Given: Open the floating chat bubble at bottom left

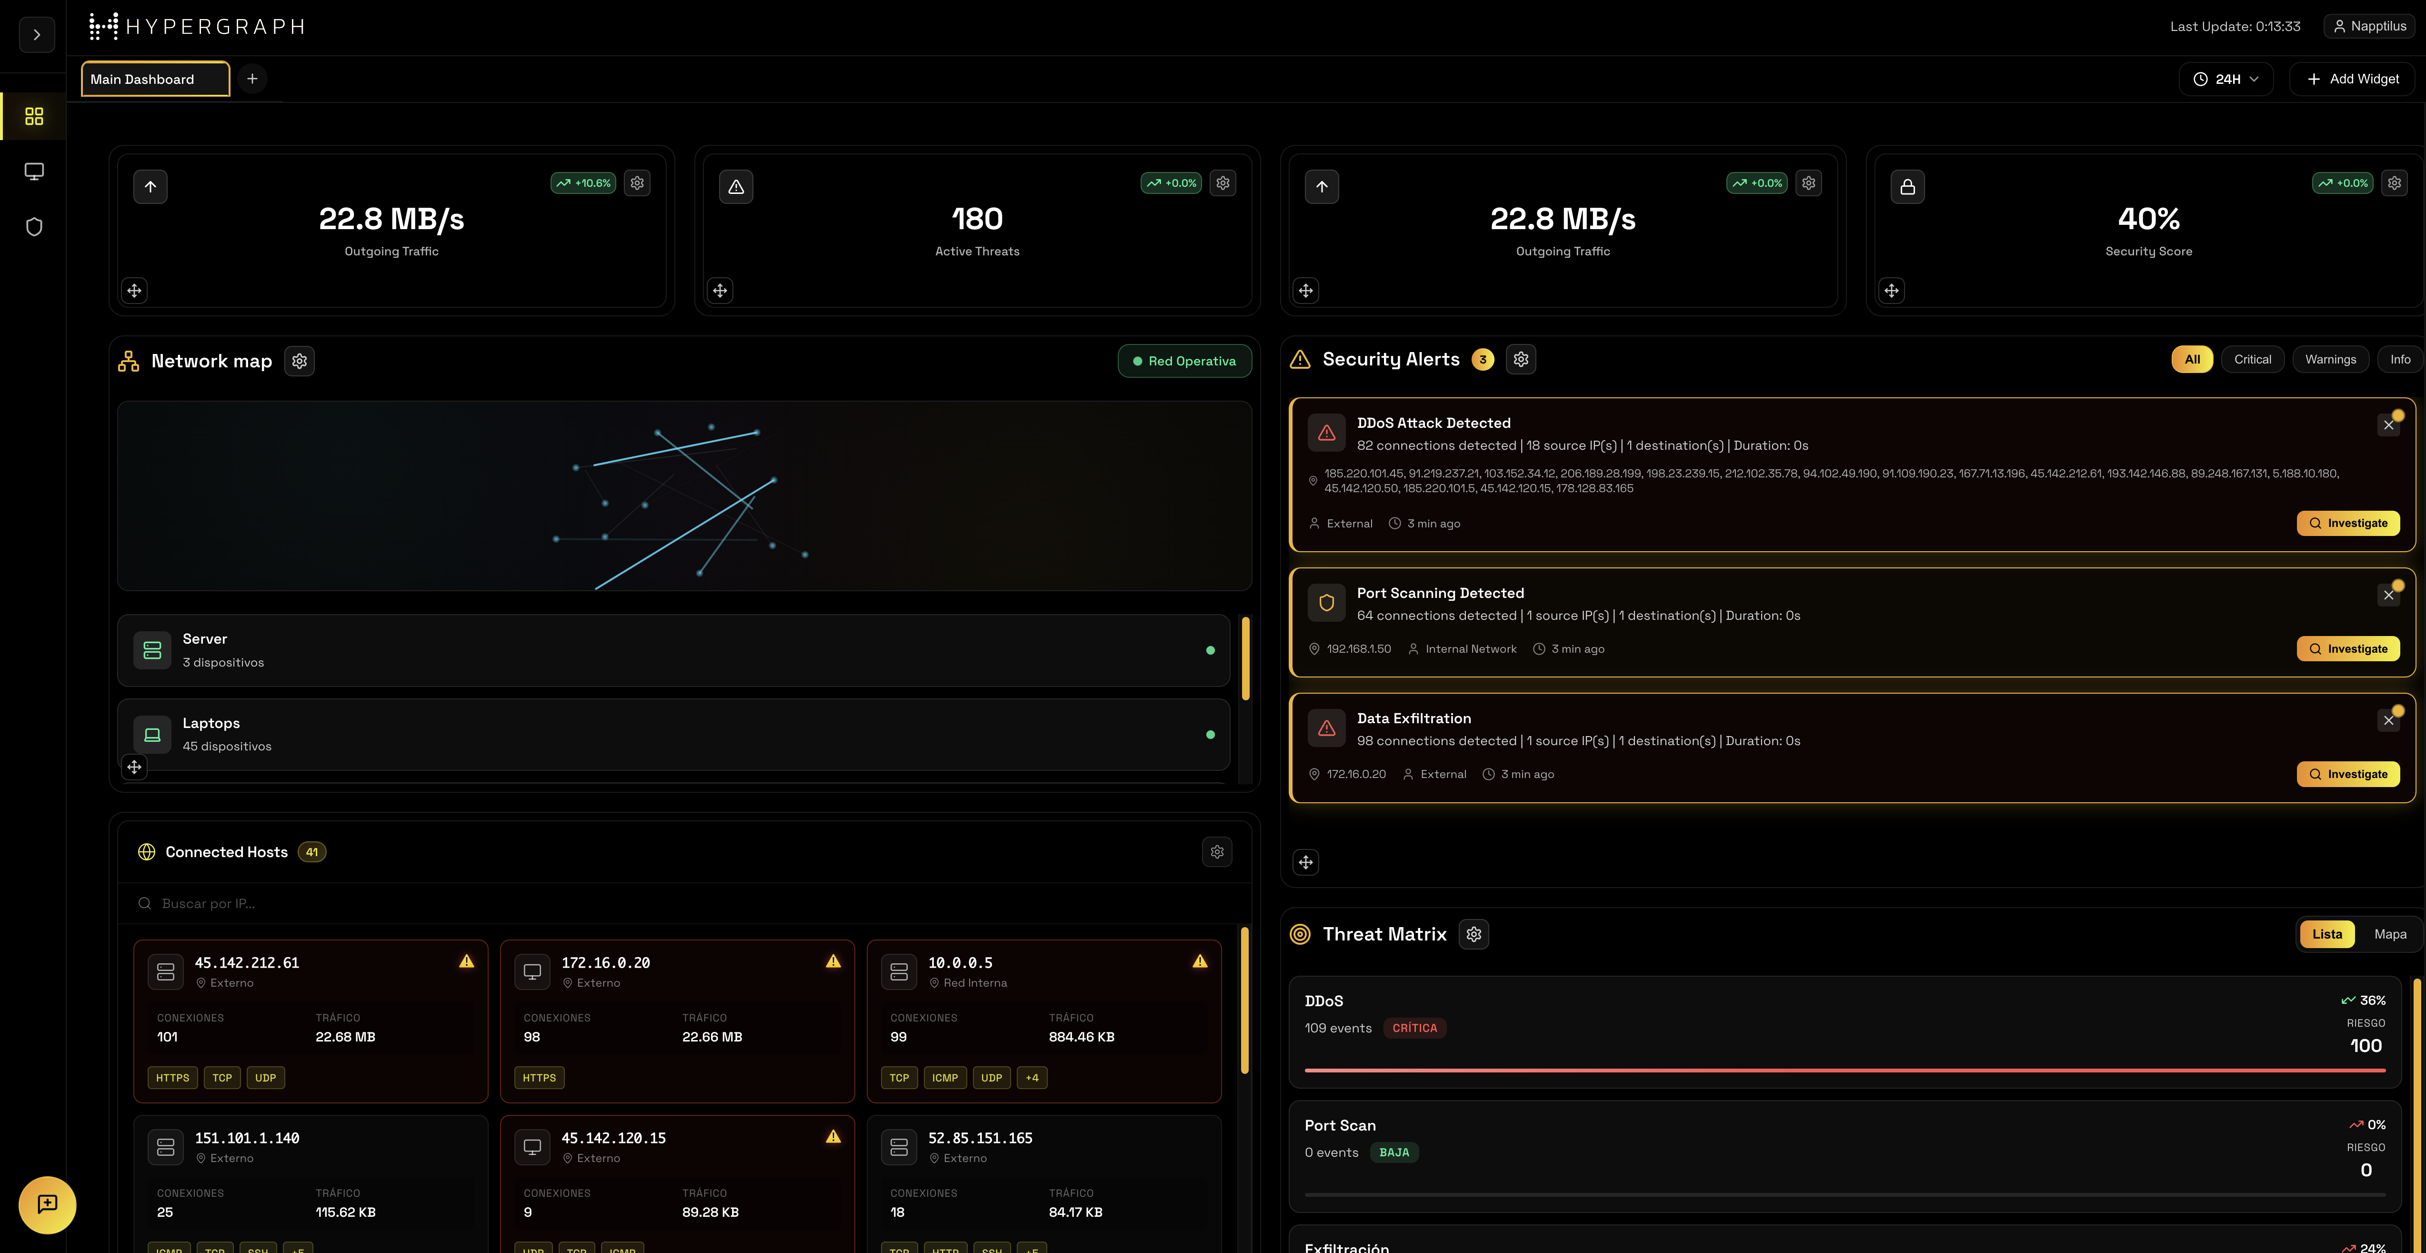Looking at the screenshot, I should click(48, 1205).
